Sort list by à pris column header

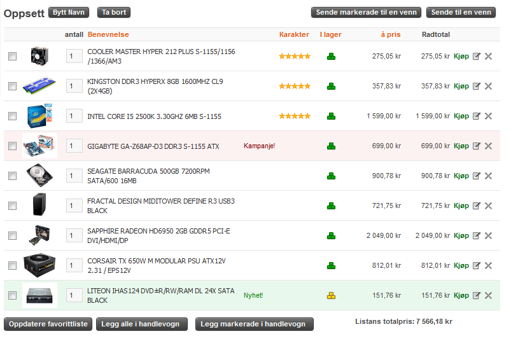391,34
